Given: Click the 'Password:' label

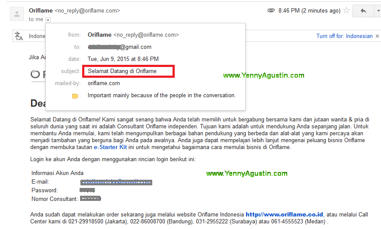Looking at the screenshot, I should [x=45, y=190].
